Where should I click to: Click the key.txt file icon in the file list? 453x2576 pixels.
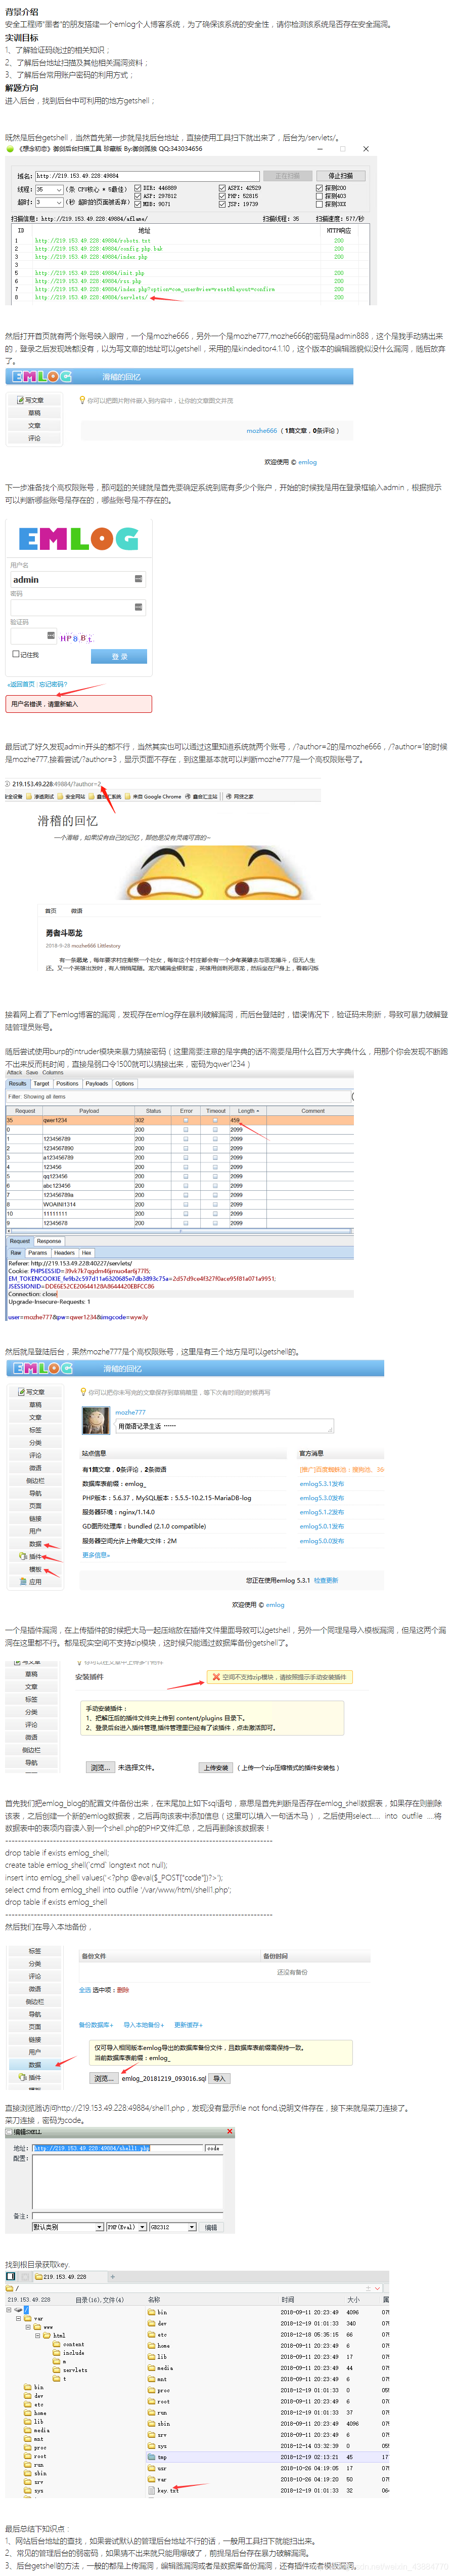point(152,2490)
